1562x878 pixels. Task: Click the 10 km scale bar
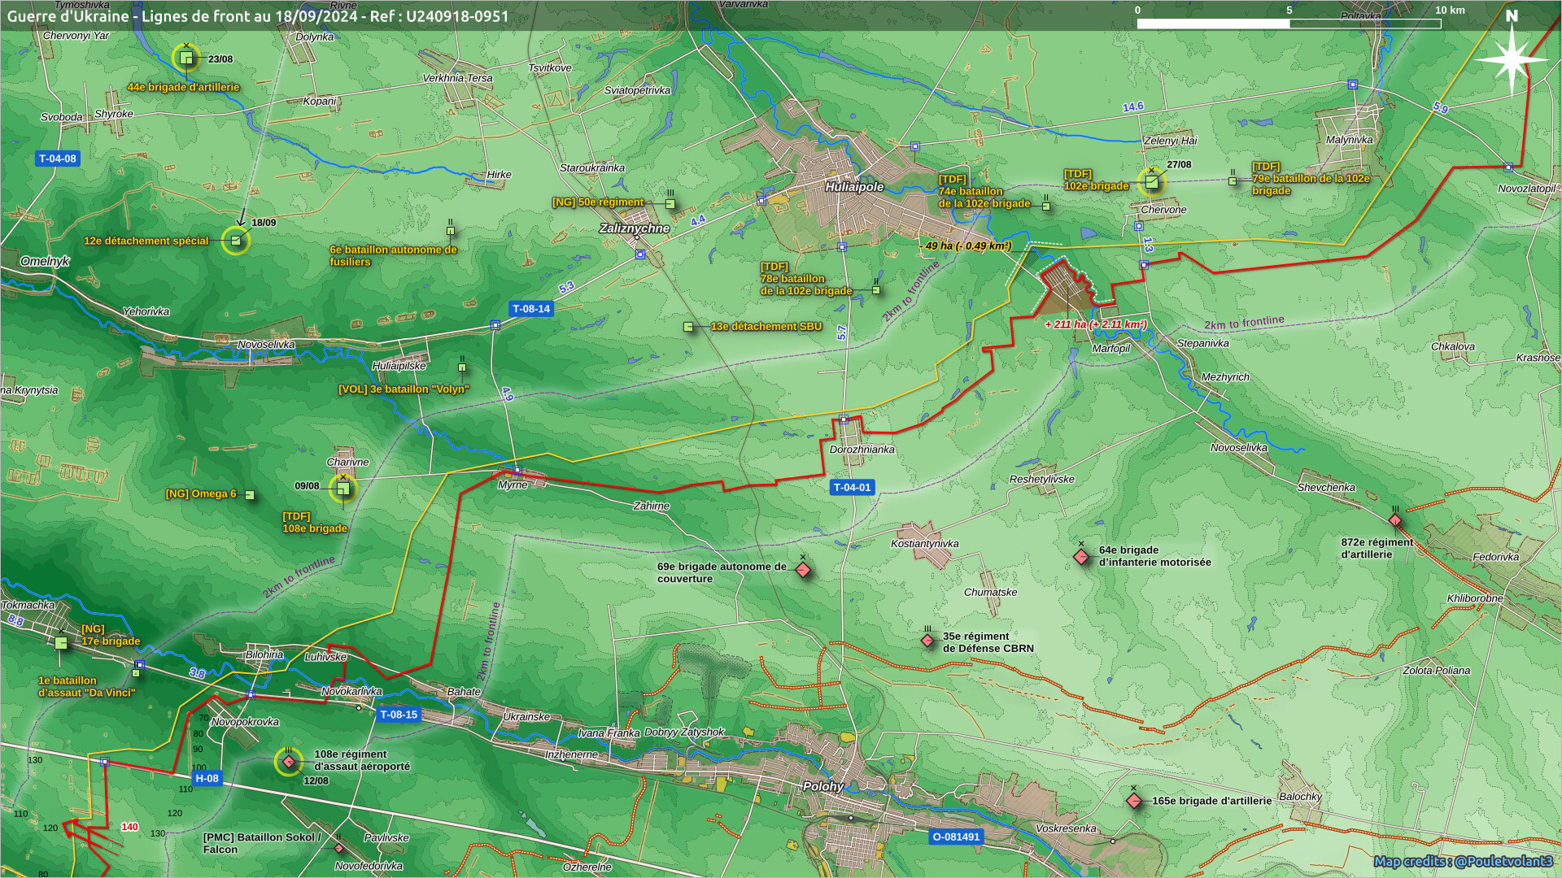(1288, 23)
